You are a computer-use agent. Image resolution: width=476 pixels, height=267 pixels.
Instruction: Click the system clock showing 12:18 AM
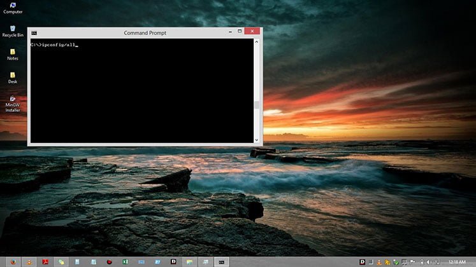tap(457, 261)
